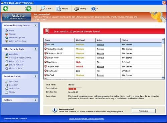Click the results list scroll up arrow
This screenshot has height=123, width=167.
(163, 39)
